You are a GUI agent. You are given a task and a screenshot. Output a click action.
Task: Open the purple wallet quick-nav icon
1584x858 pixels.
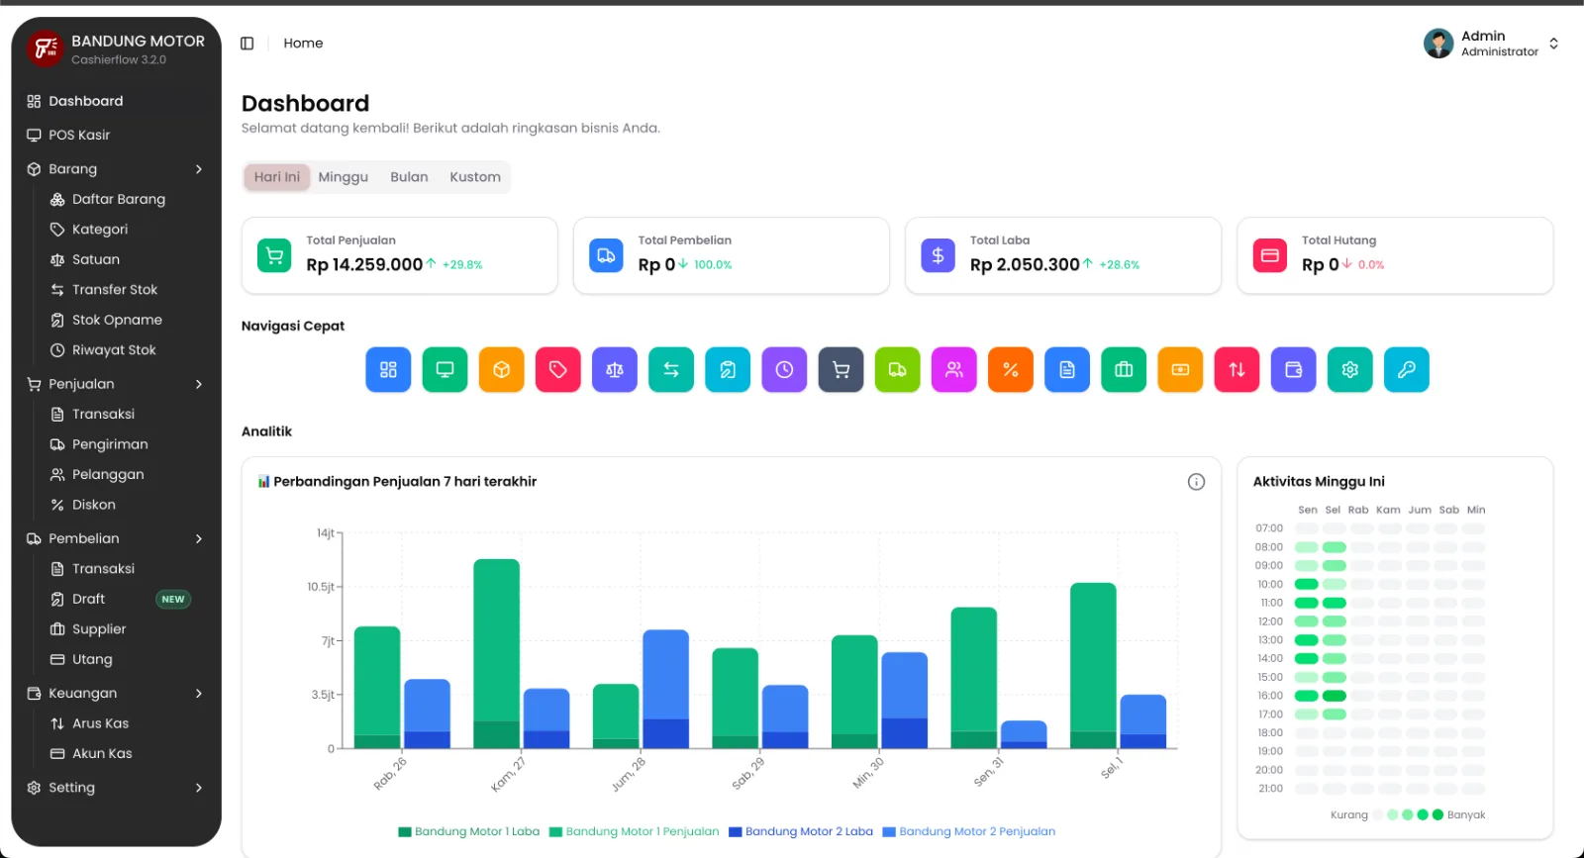pyautogui.click(x=1293, y=369)
